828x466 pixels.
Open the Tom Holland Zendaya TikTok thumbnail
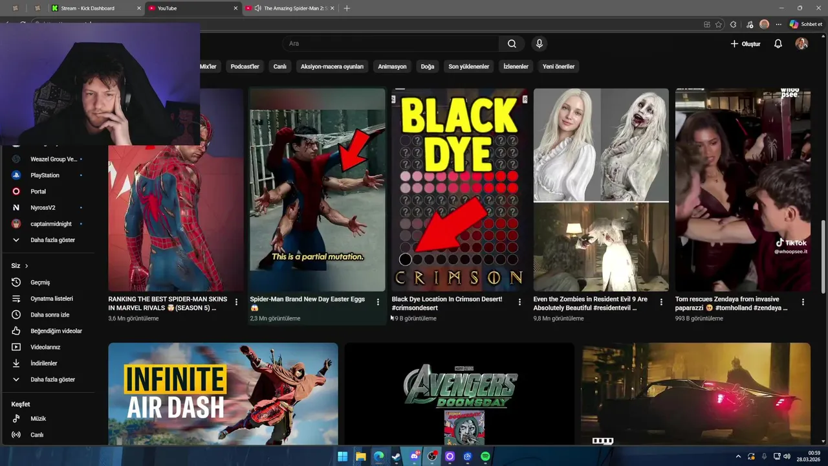743,190
